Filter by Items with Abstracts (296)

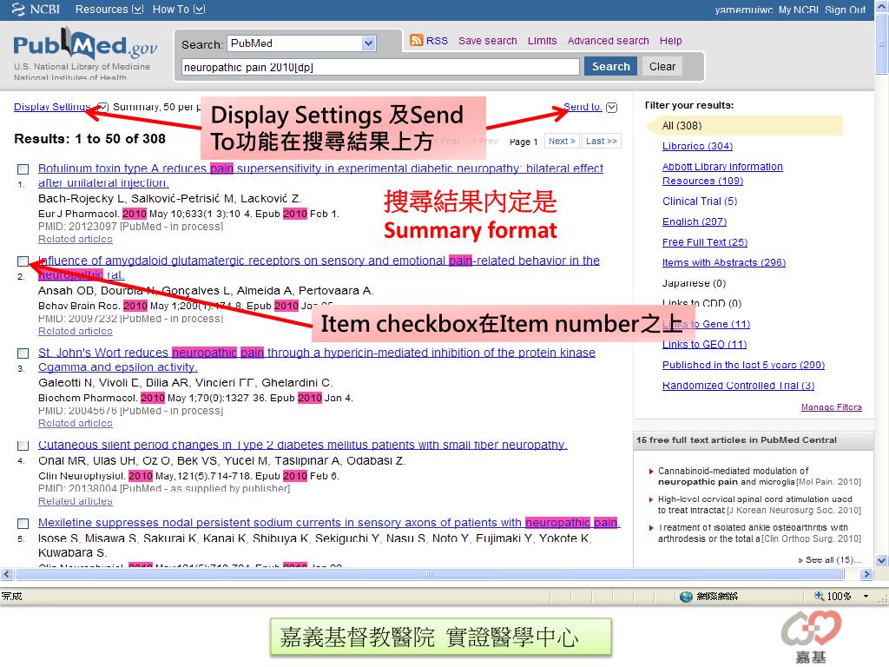tap(724, 262)
